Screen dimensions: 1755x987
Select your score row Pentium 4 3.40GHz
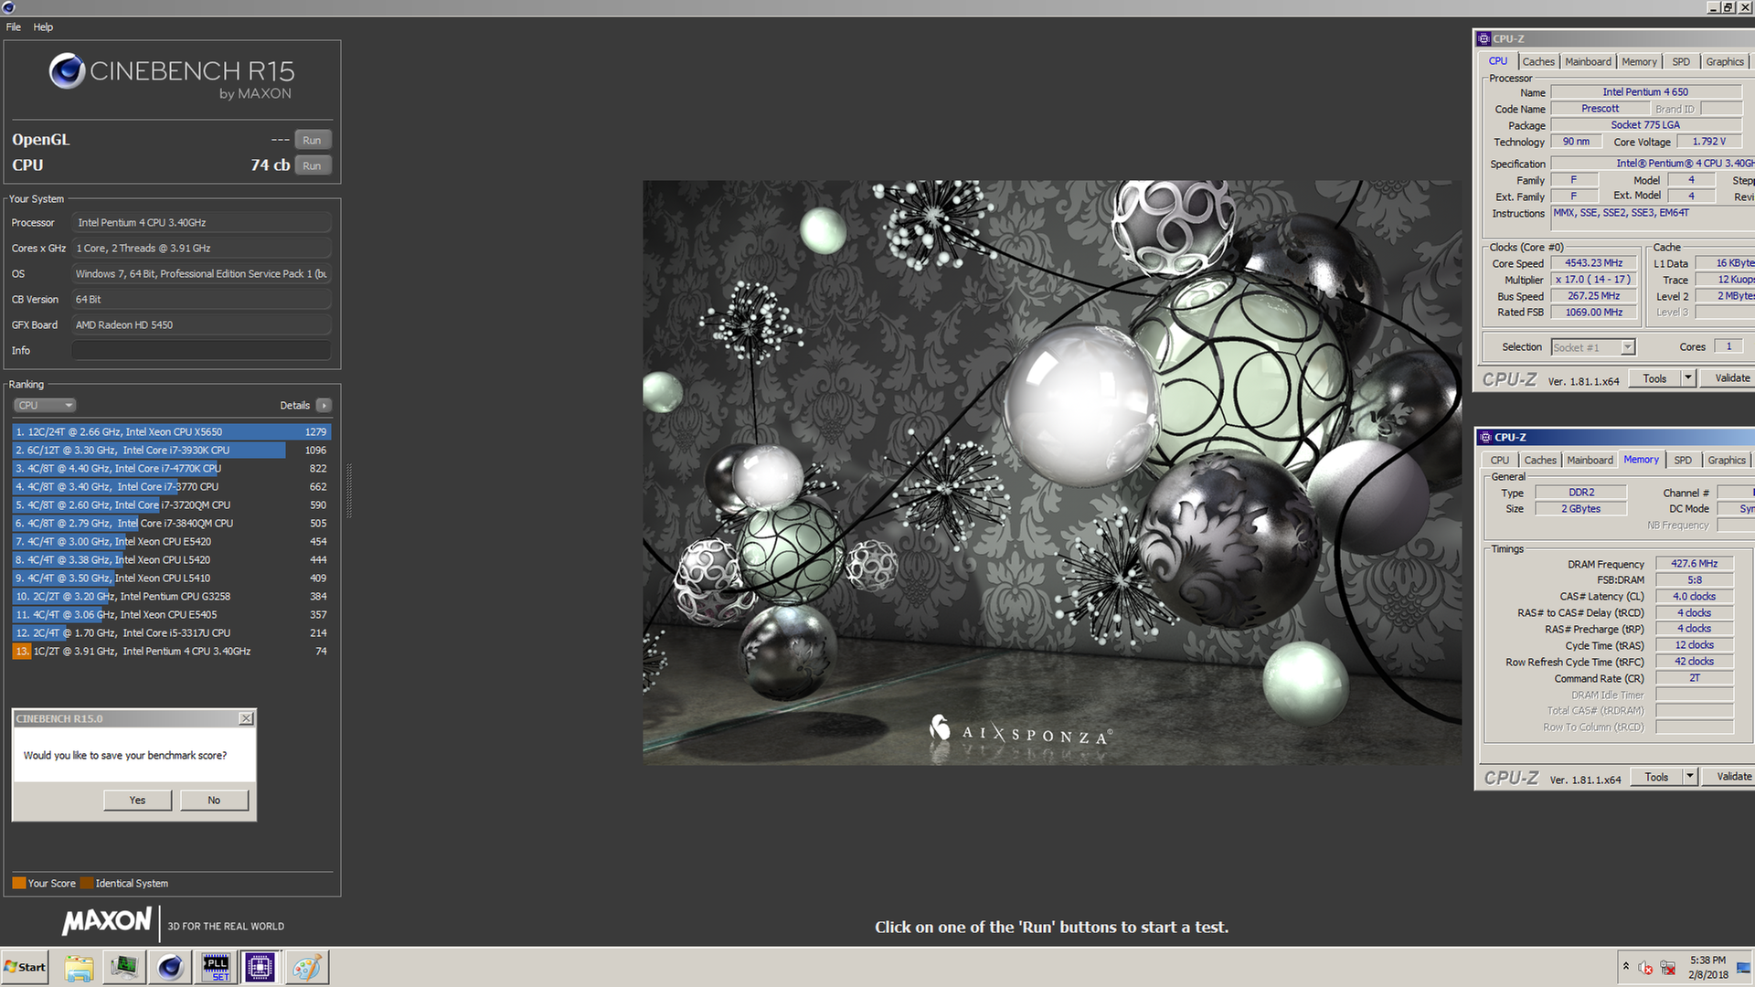pyautogui.click(x=172, y=651)
